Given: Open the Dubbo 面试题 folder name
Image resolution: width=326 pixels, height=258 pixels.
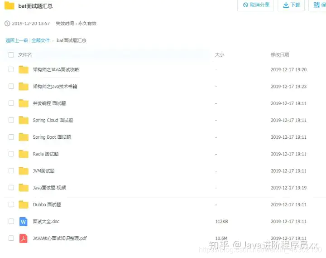Looking at the screenshot, I should (x=47, y=204).
